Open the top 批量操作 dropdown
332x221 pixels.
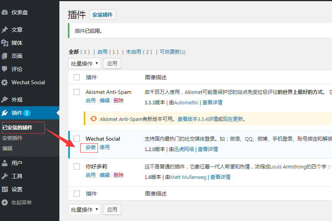point(84,63)
